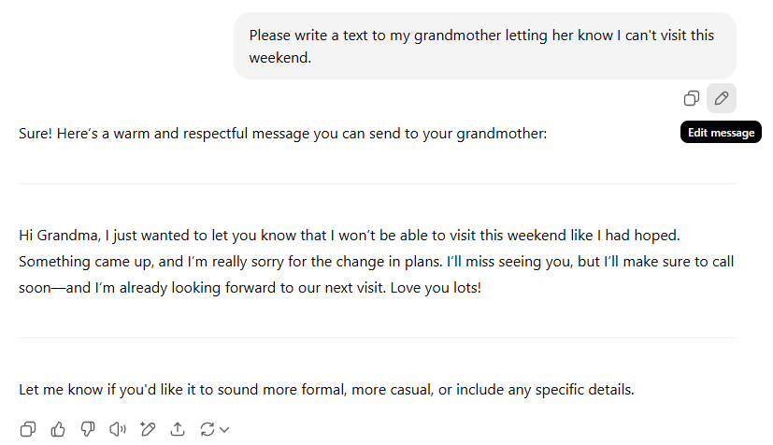773x445 pixels.
Task: Regenerate the response with circular arrows
Action: (x=207, y=429)
